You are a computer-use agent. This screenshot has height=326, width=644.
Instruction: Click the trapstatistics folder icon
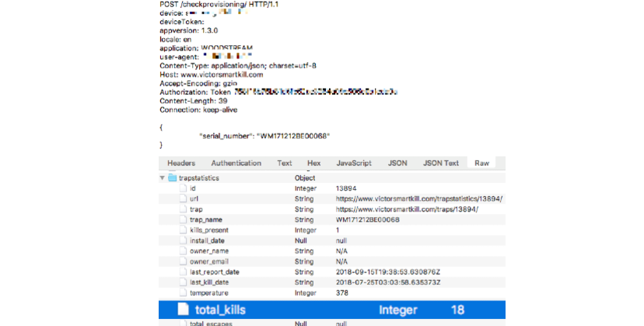[x=172, y=178]
